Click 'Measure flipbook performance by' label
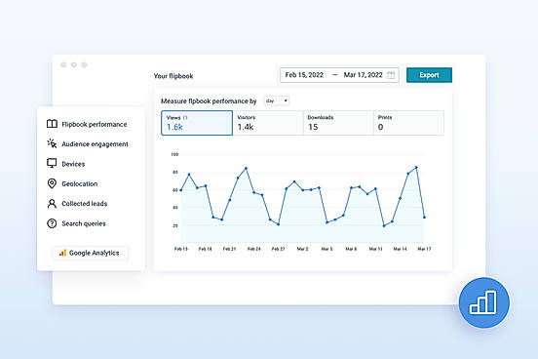Image resolution: width=538 pixels, height=359 pixels. coord(209,101)
